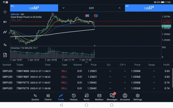Screen dimensions: 173x108
Task: Open the trade arrows icon in sidebar
Action: [x=5, y=45]
